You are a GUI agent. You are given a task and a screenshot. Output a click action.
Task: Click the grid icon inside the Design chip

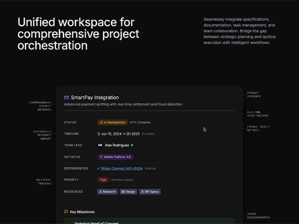123,192
